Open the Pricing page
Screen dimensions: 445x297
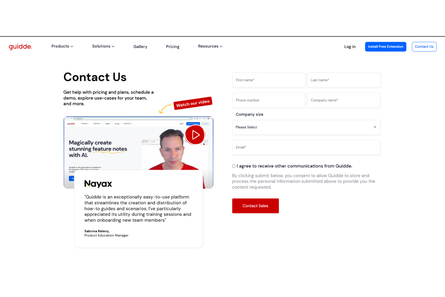click(x=173, y=47)
